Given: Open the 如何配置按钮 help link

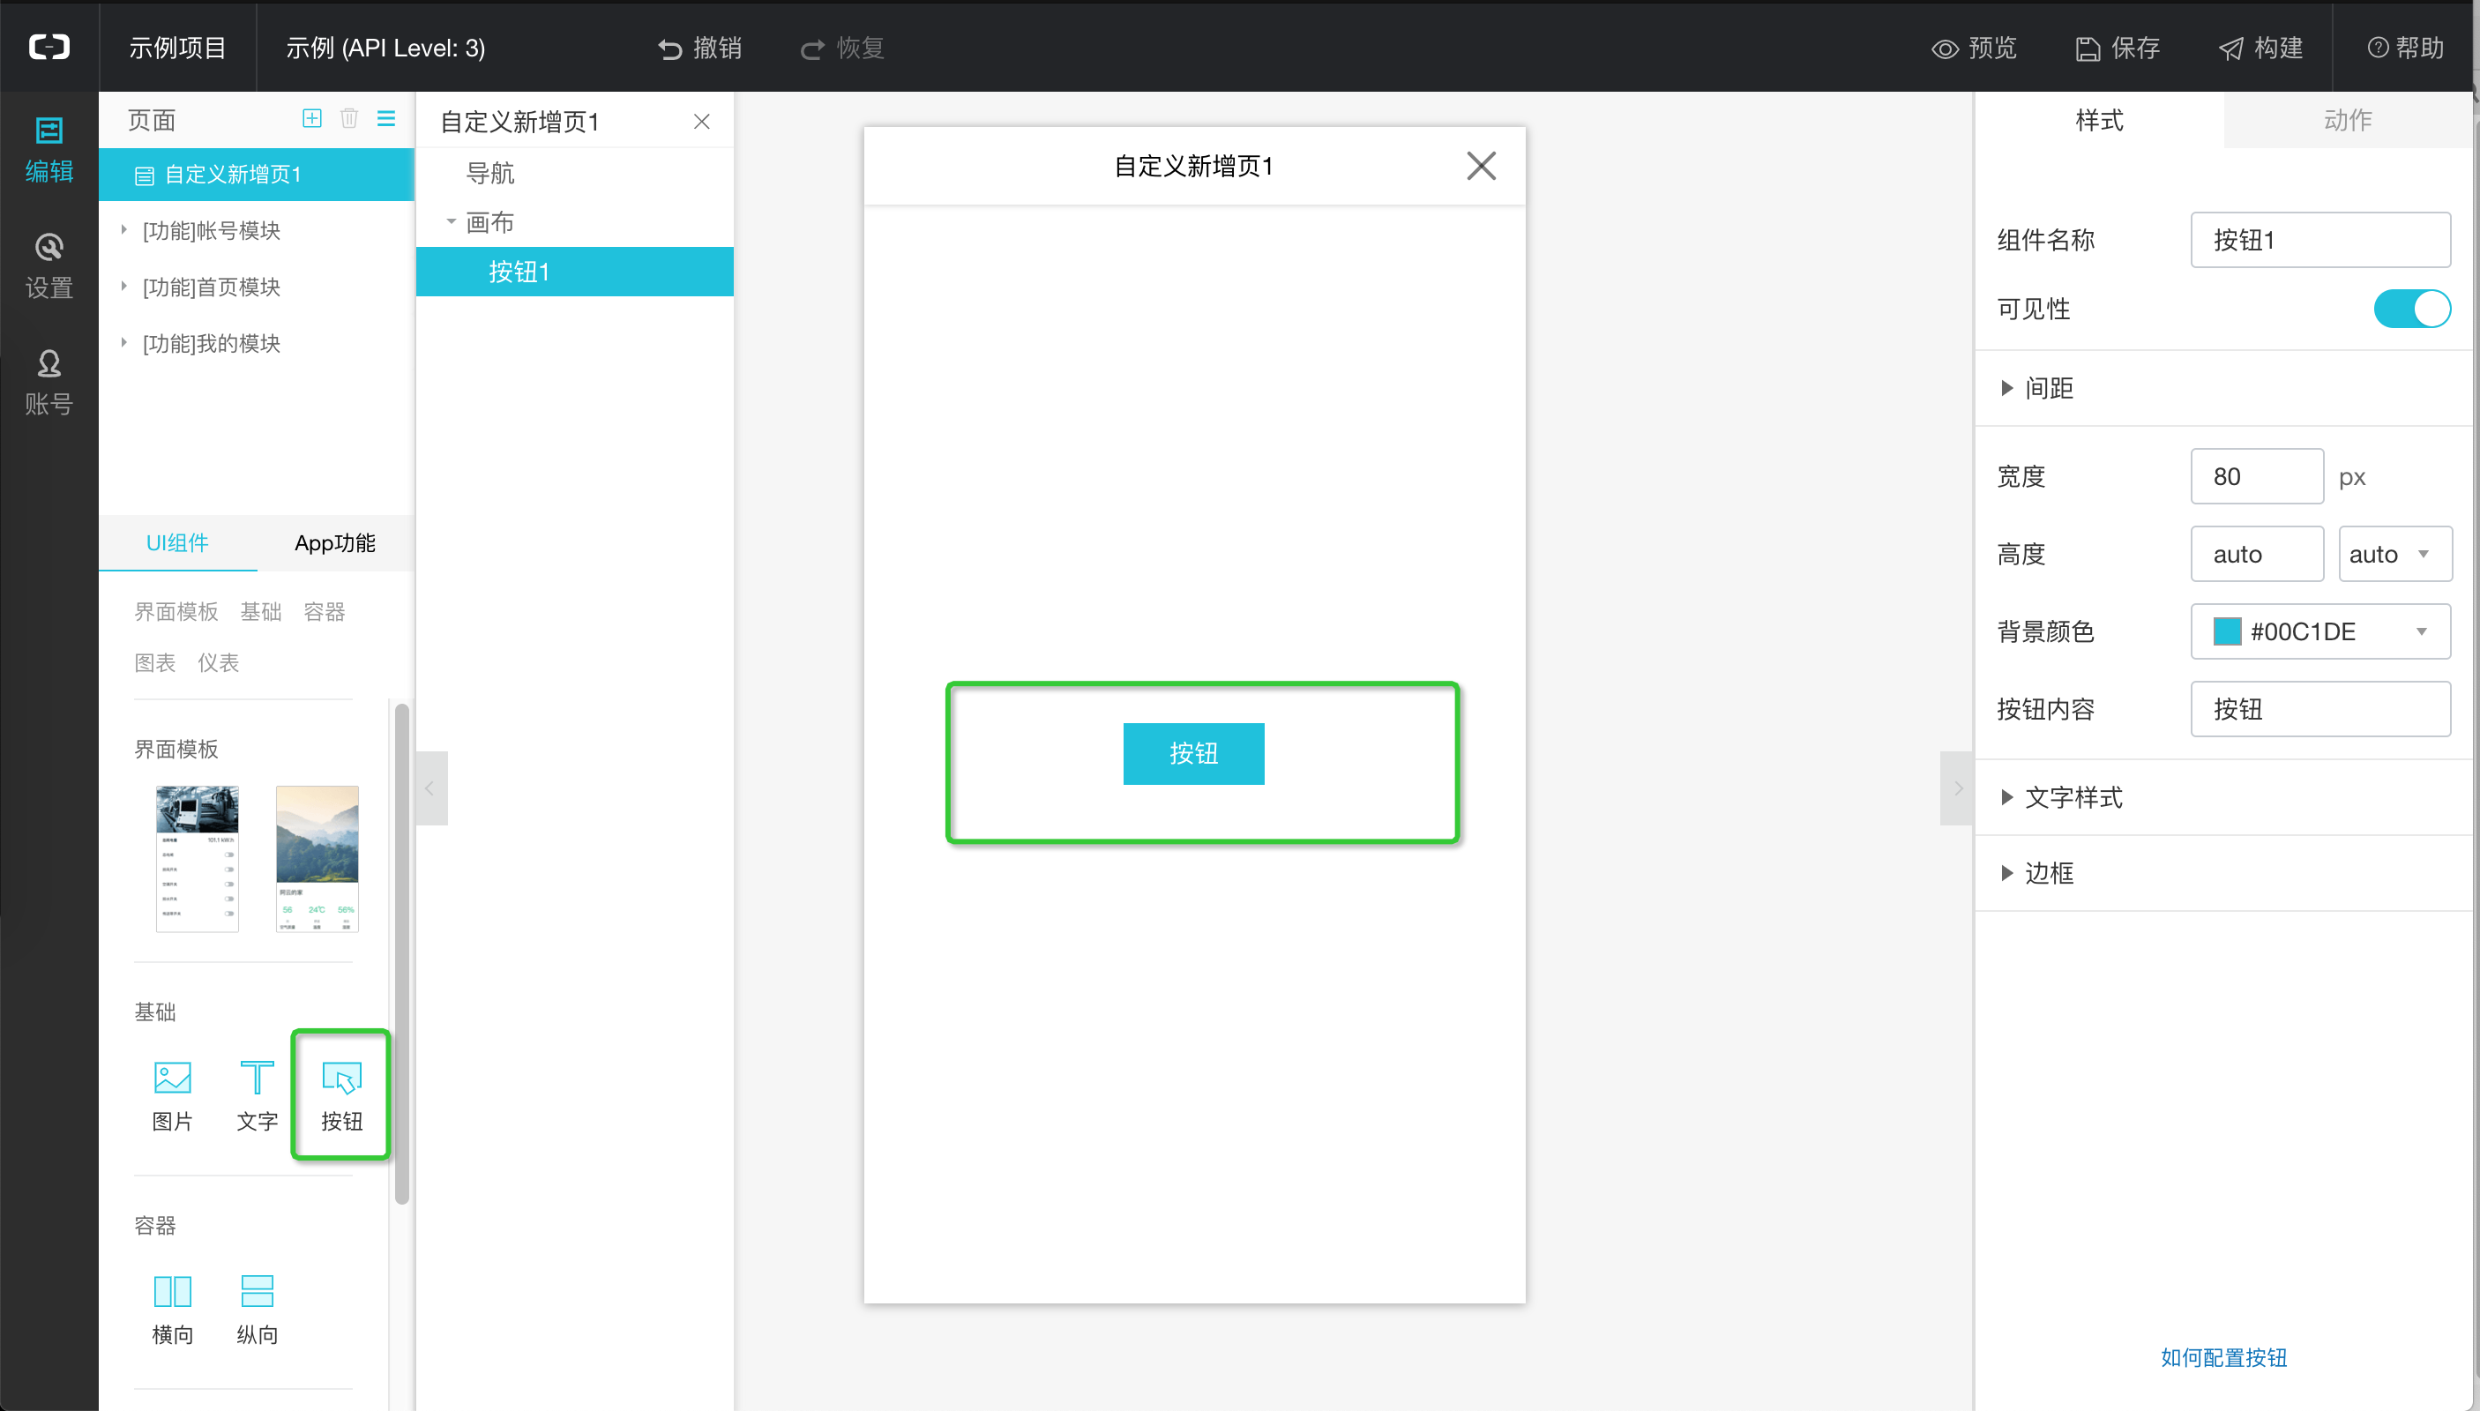Looking at the screenshot, I should [2223, 1356].
